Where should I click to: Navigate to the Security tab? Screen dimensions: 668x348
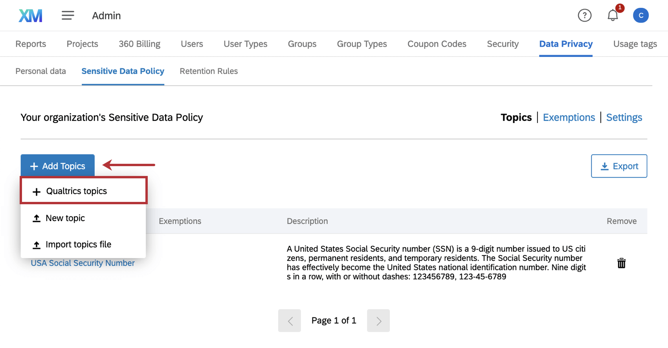(x=503, y=44)
